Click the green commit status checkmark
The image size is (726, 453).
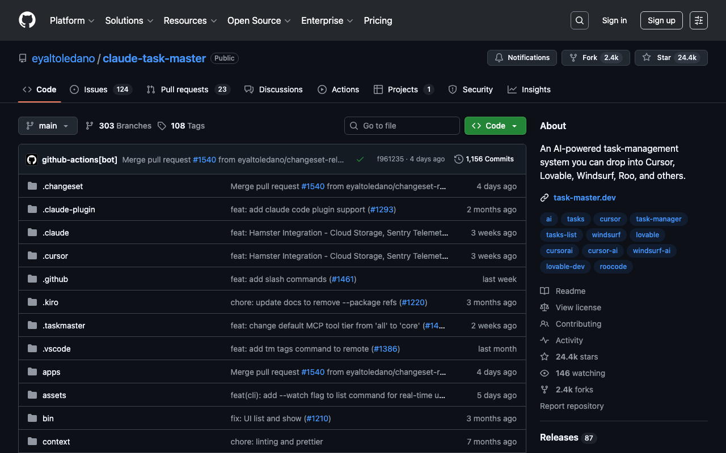point(360,159)
